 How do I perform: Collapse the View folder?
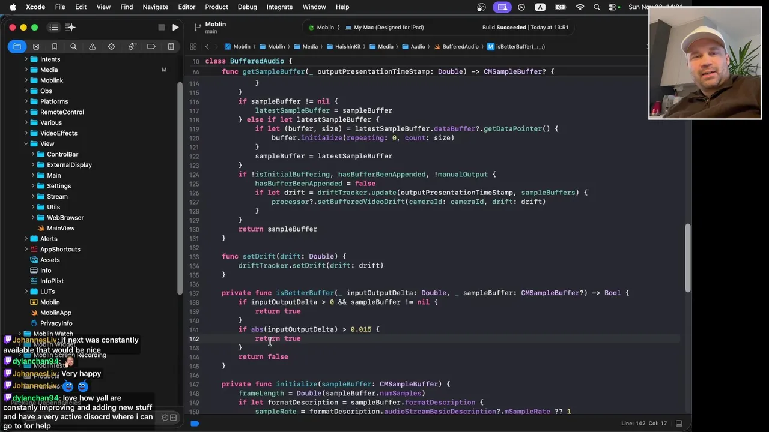pyautogui.click(x=26, y=144)
